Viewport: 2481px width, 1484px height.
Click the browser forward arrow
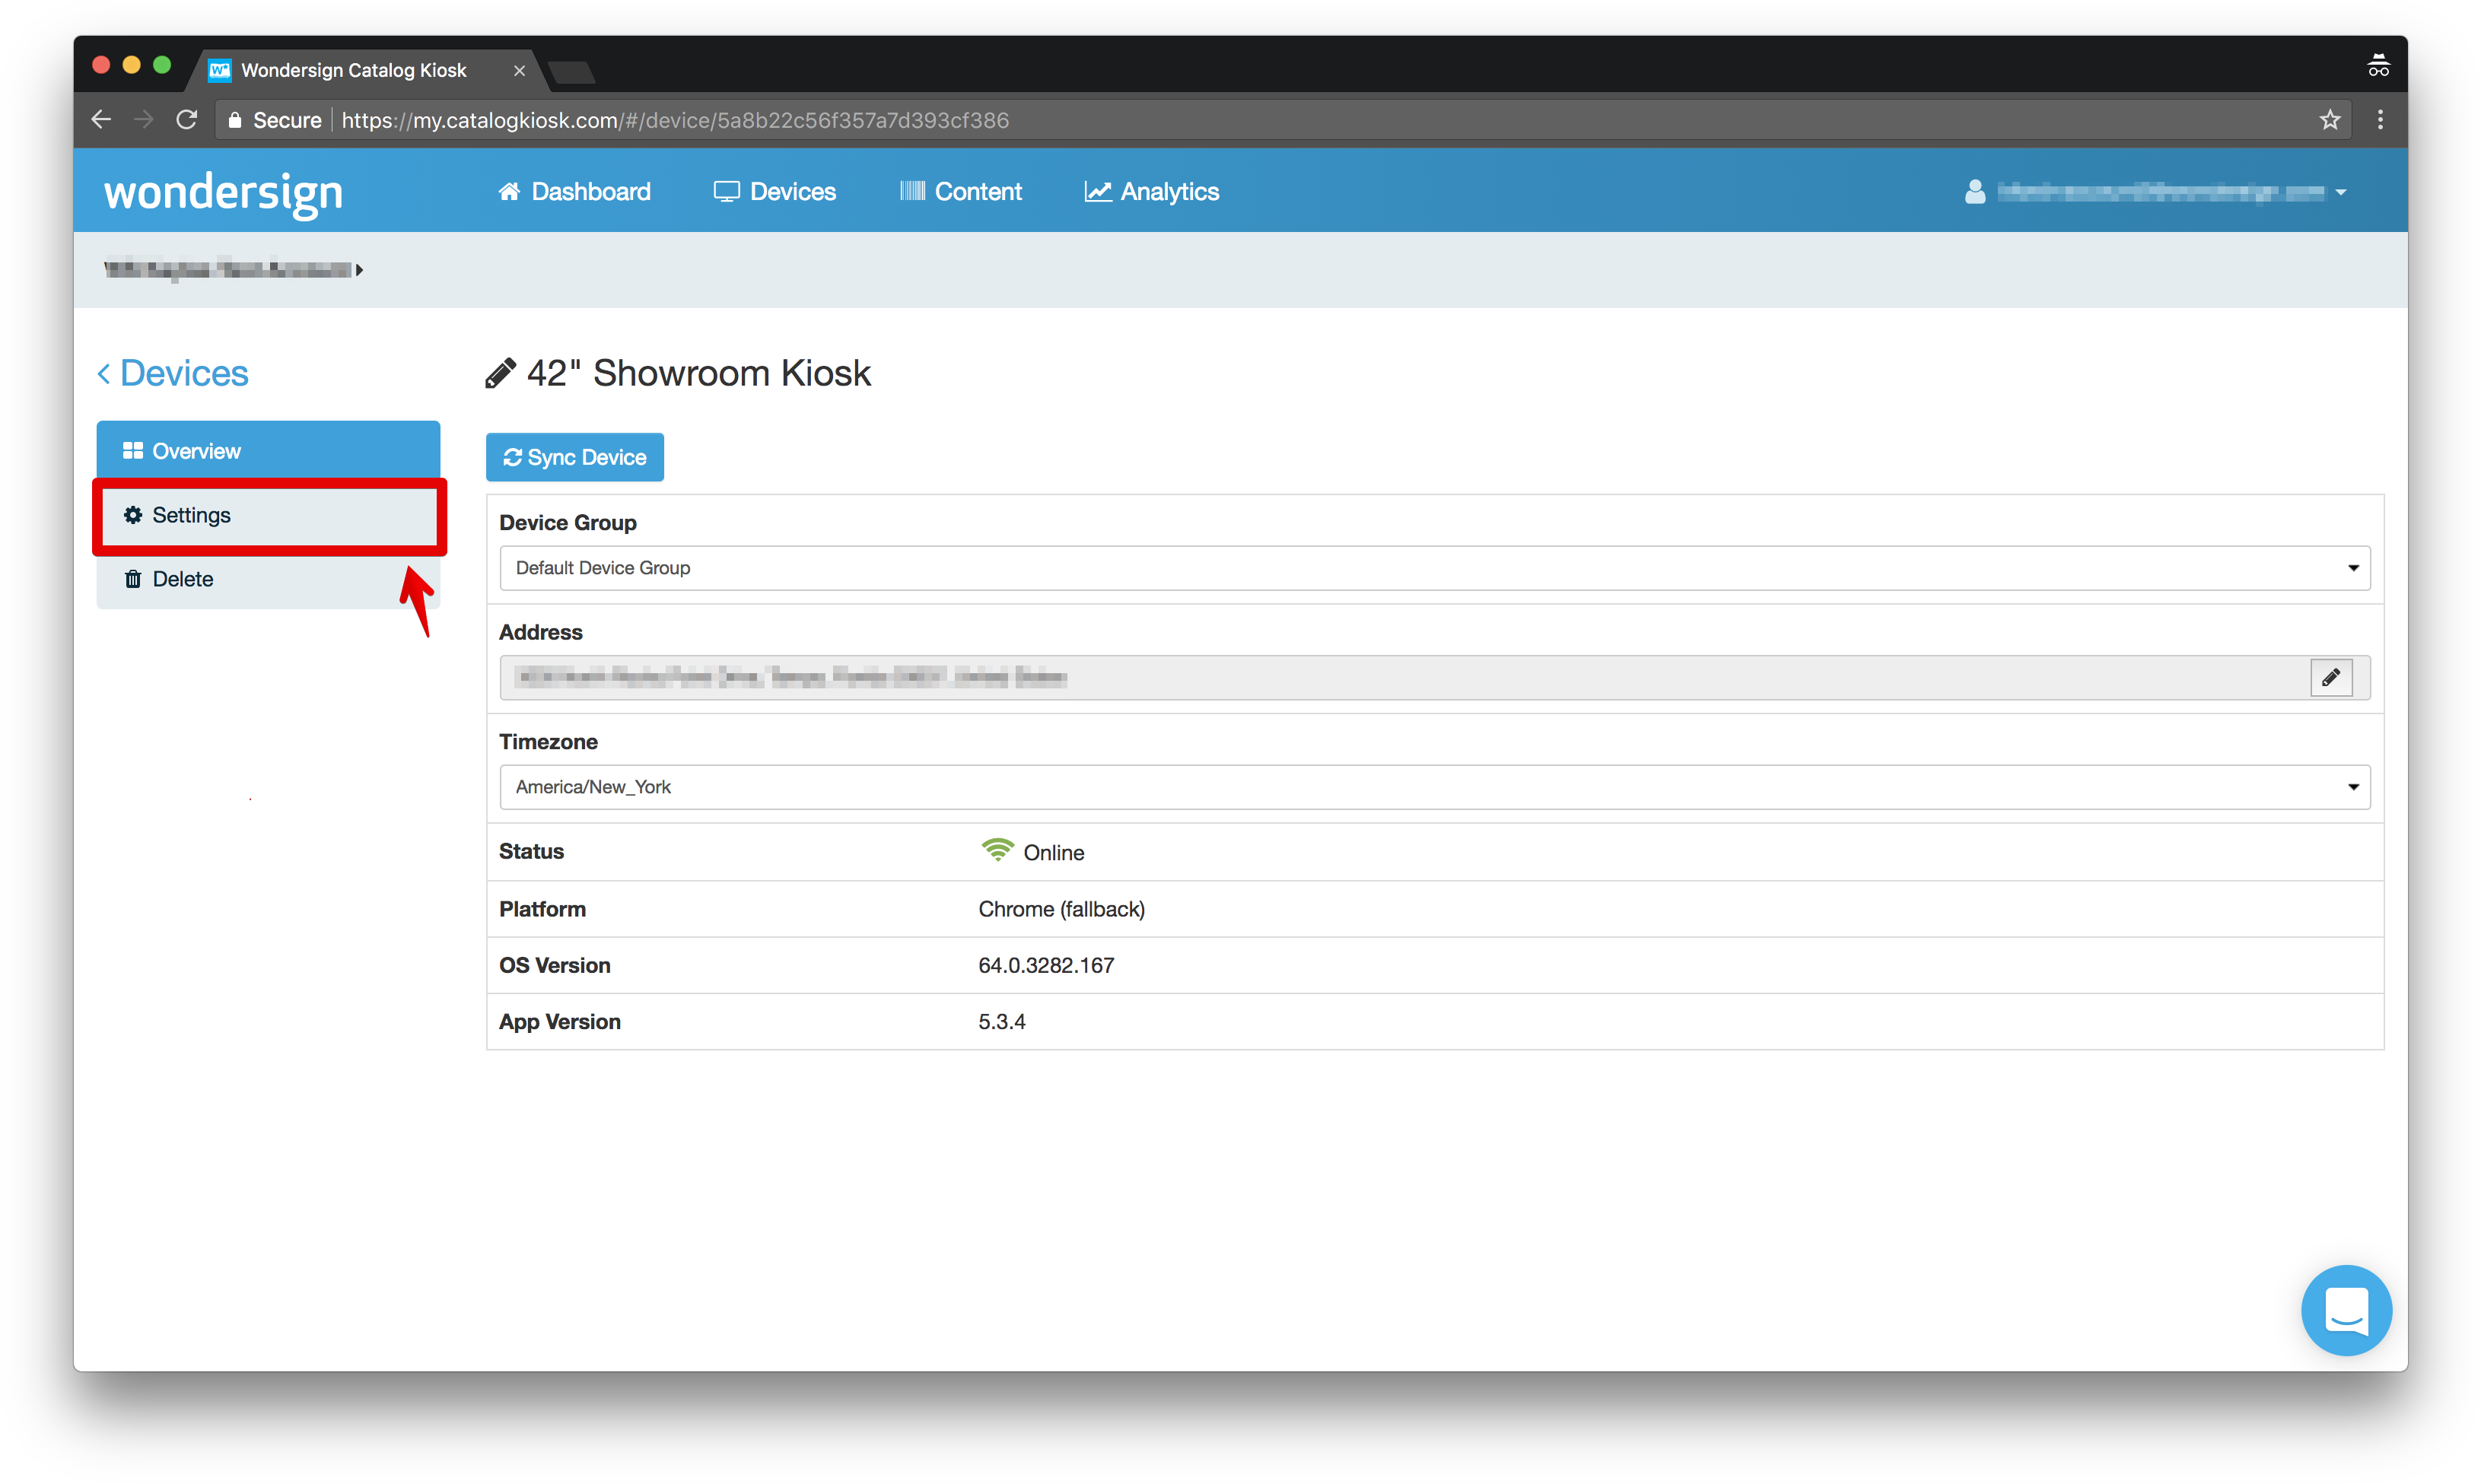144,120
